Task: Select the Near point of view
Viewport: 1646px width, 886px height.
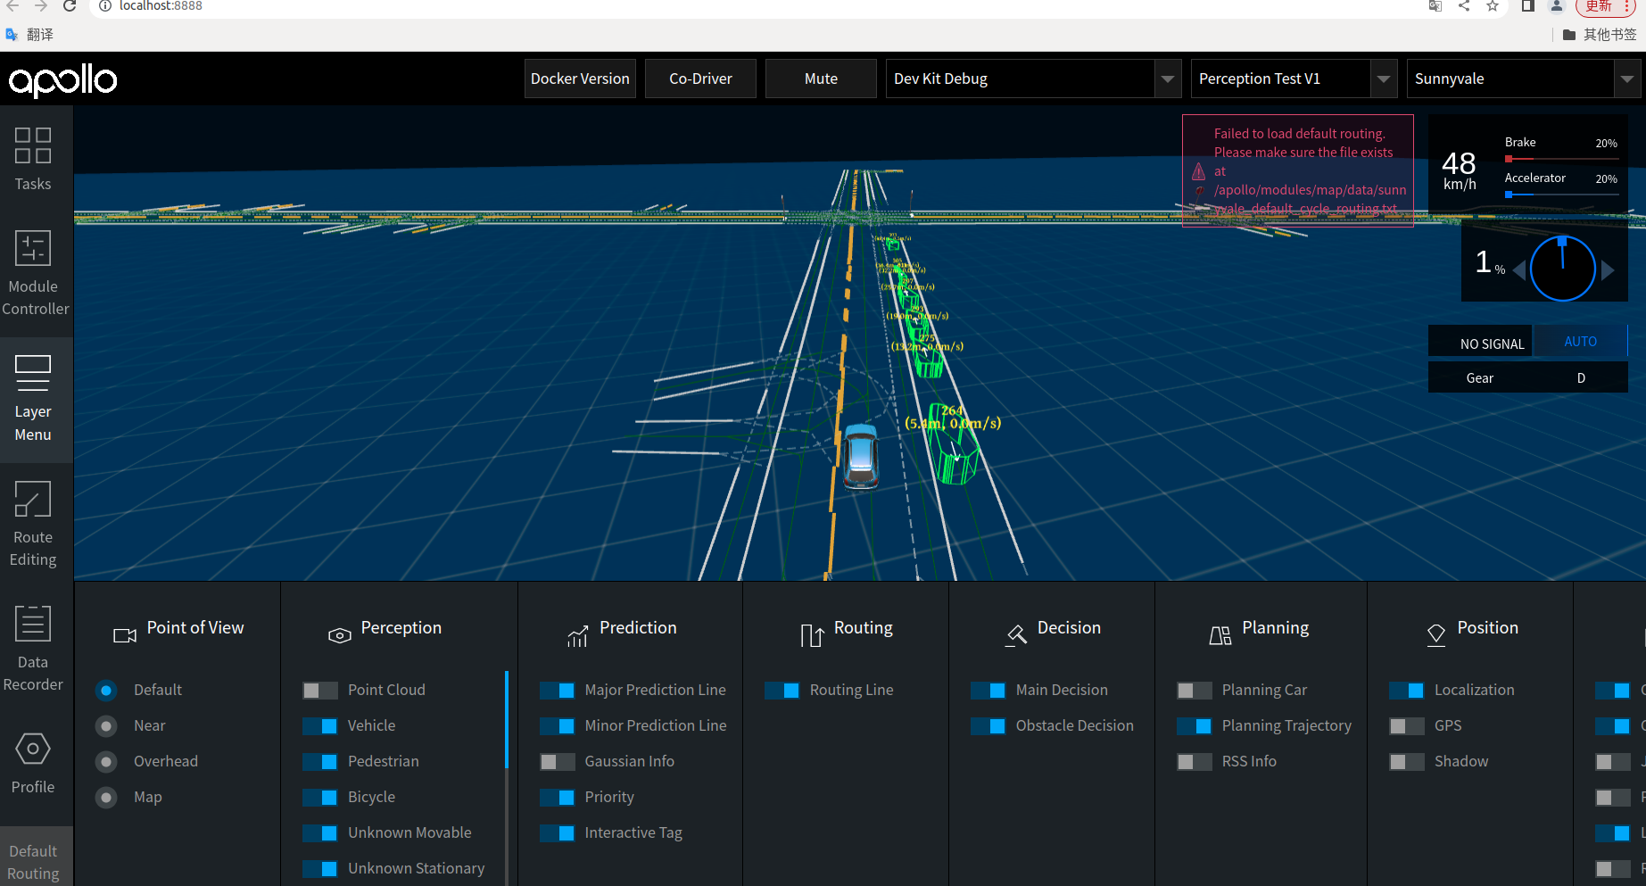Action: pos(106,726)
